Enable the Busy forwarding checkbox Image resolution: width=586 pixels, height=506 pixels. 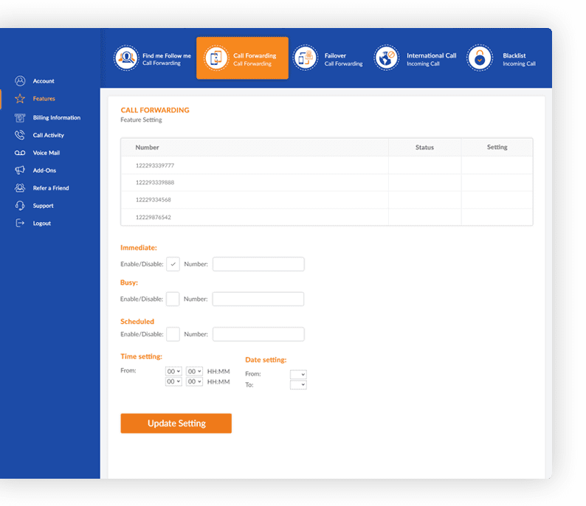pyautogui.click(x=173, y=299)
